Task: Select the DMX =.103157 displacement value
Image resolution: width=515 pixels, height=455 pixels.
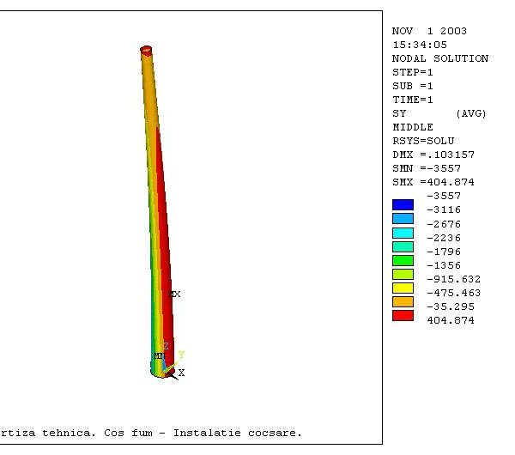Action: (433, 155)
